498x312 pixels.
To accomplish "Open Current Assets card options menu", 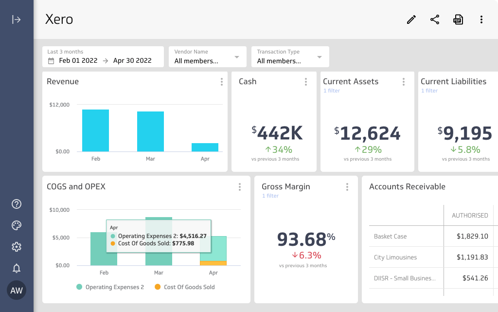I will click(404, 82).
